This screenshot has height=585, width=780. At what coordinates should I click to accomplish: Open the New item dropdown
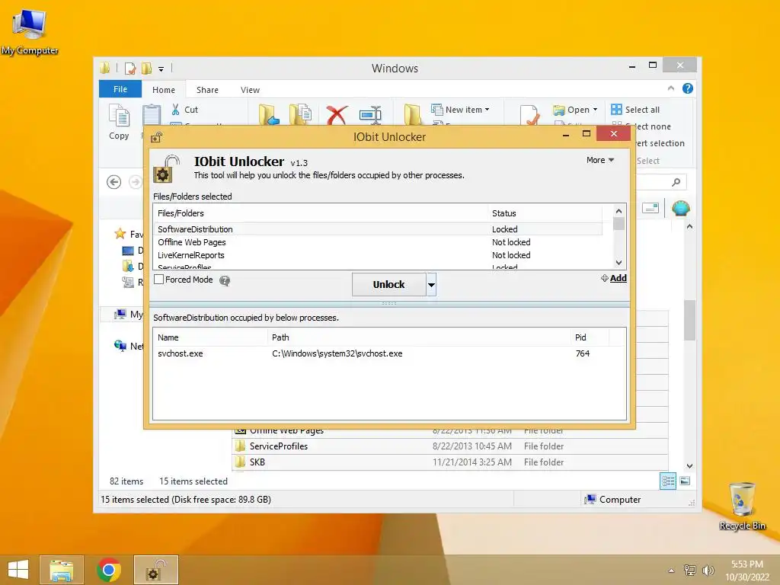(460, 110)
